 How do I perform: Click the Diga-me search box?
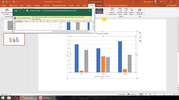(117, 6)
